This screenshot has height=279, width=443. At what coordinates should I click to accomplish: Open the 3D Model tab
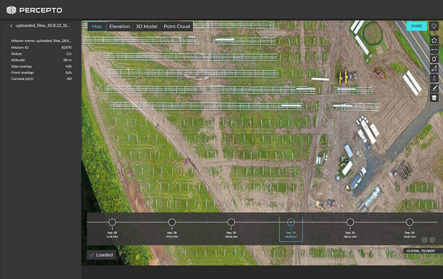point(146,27)
